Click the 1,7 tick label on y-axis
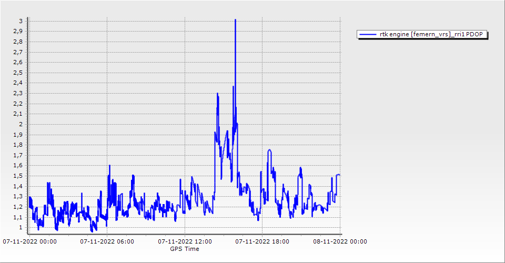The image size is (505, 263). coord(18,155)
